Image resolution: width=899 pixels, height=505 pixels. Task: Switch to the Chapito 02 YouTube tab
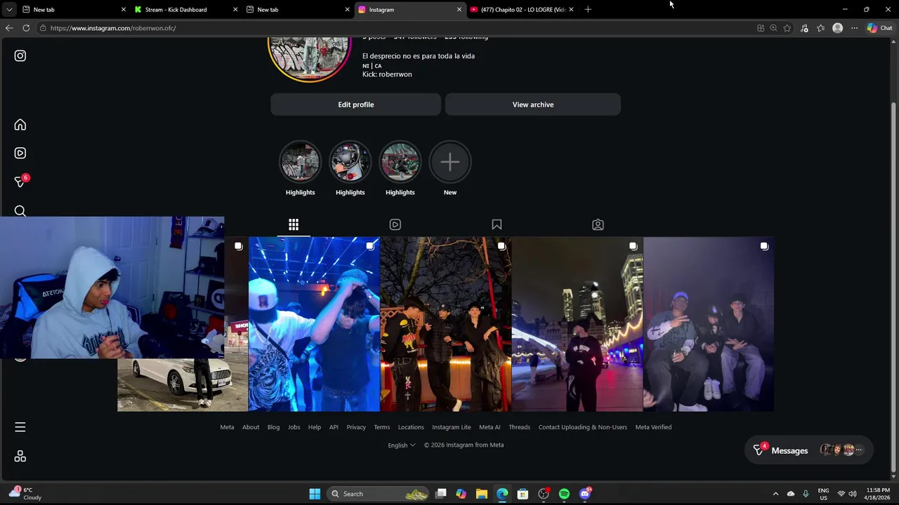523,10
